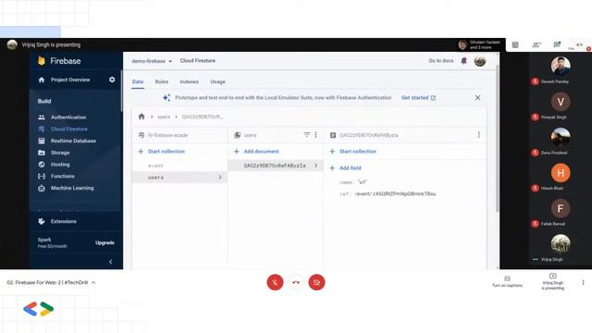Image resolution: width=592 pixels, height=333 pixels.
Task: Open Meet more options vertical dots
Action: [x=583, y=282]
